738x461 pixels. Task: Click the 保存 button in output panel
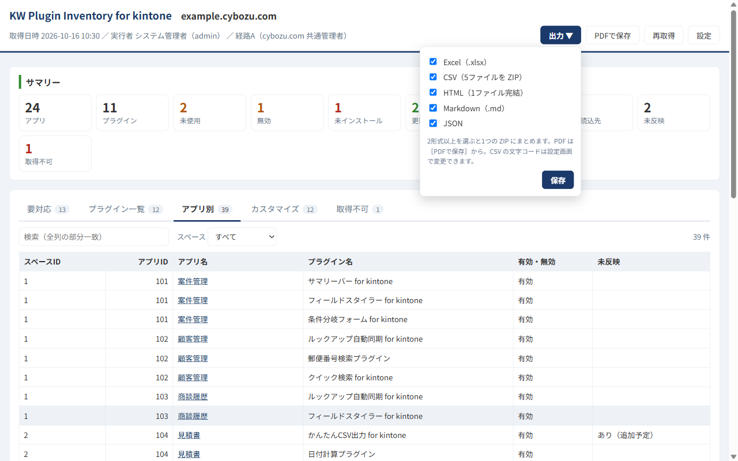[x=558, y=180]
